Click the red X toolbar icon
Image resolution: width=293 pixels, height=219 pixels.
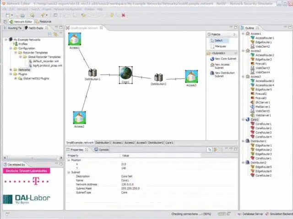pyautogui.click(x=123, y=15)
